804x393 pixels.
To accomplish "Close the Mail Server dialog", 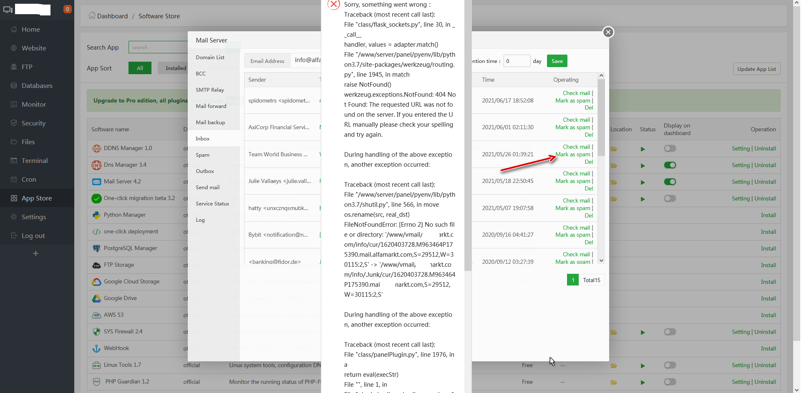I will coord(608,32).
